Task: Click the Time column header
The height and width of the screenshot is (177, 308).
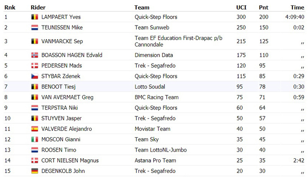Action: click(x=297, y=7)
